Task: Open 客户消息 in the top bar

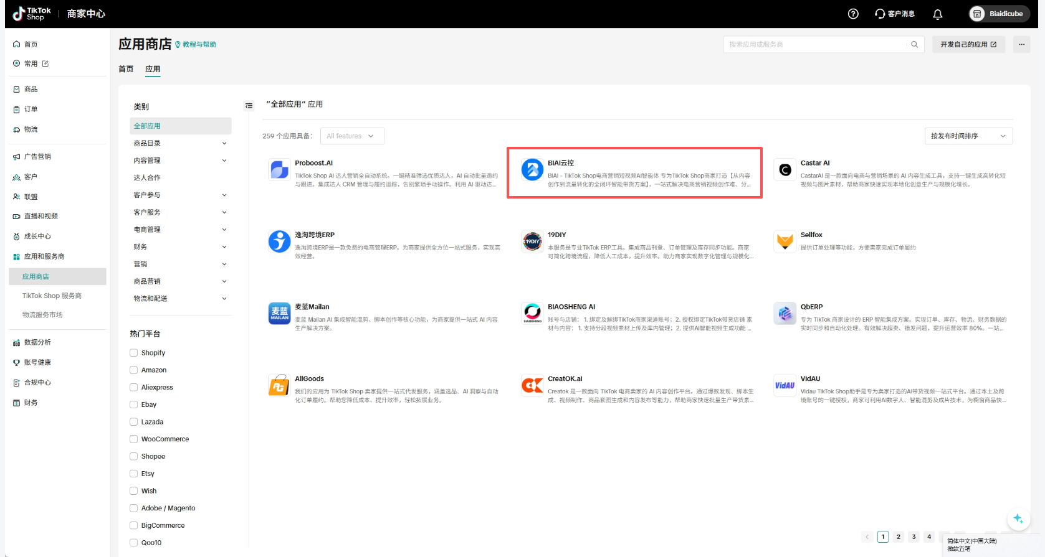Action: pos(895,14)
